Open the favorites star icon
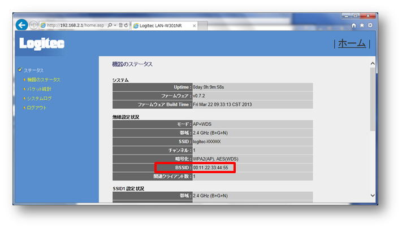Image resolution: width=402 pixels, height=229 pixels. pyautogui.click(x=362, y=25)
